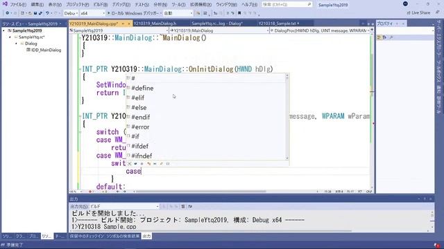Viewport: 444px width, 249px height.
Task: Click the completion list scroll-down arrow
Action: 287,158
